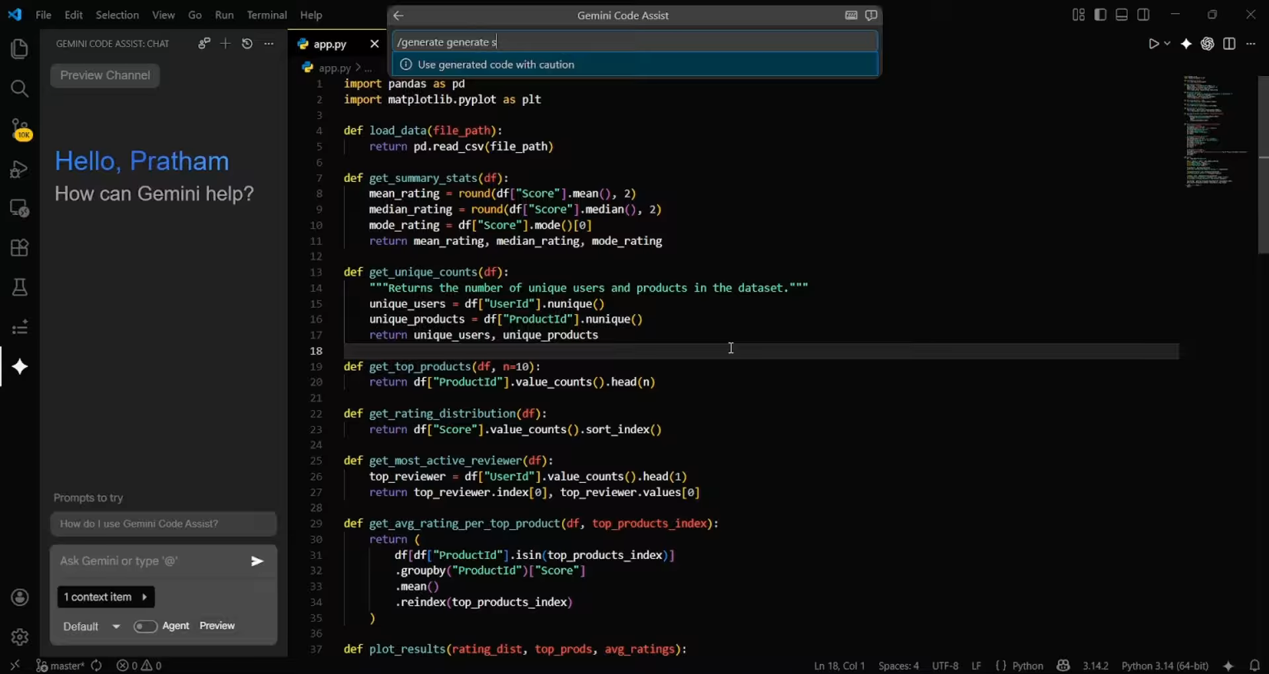The image size is (1269, 674).
Task: Click inside the Gemini quick input field
Action: coord(635,42)
